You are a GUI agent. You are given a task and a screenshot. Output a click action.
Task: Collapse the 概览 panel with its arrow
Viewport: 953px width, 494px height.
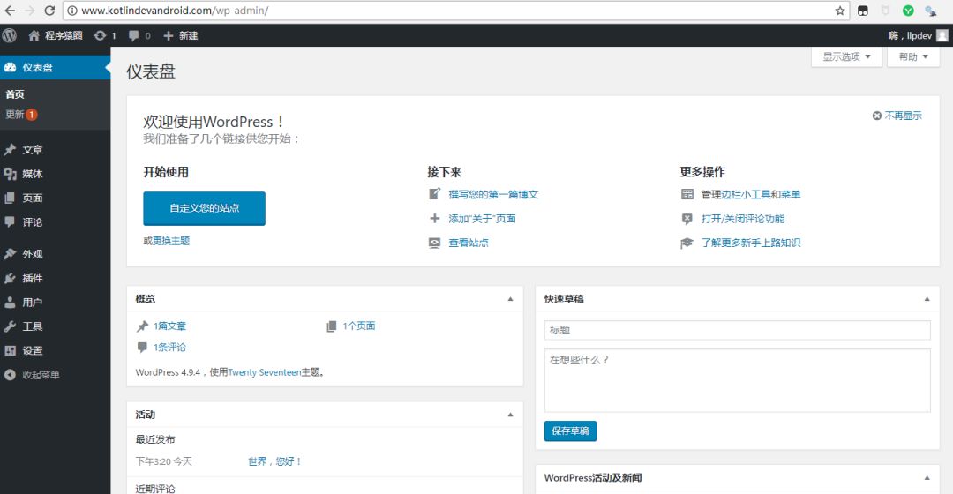coord(511,299)
